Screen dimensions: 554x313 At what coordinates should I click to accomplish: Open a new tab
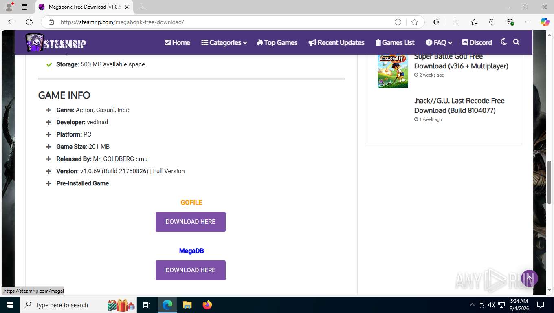(142, 7)
